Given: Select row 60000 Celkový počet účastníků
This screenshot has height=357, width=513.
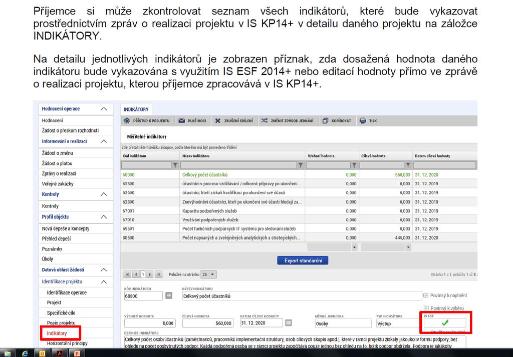Looking at the screenshot, I should 299,174.
